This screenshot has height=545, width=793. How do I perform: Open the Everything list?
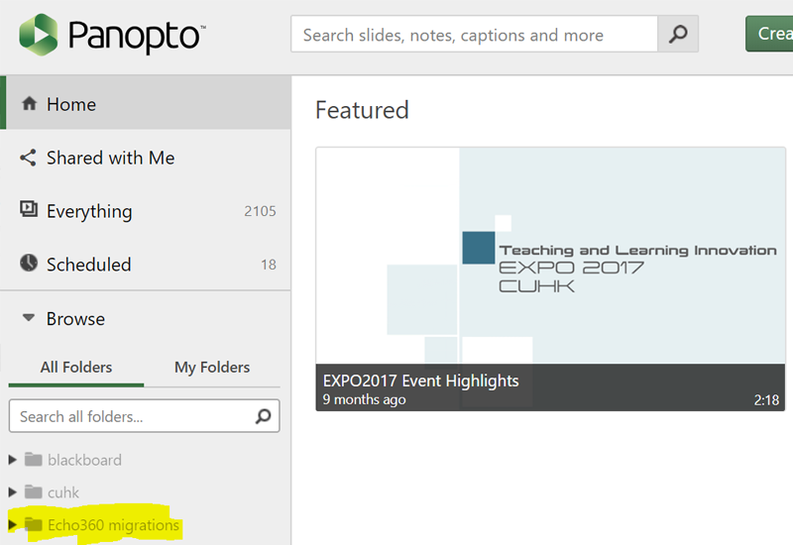146,211
